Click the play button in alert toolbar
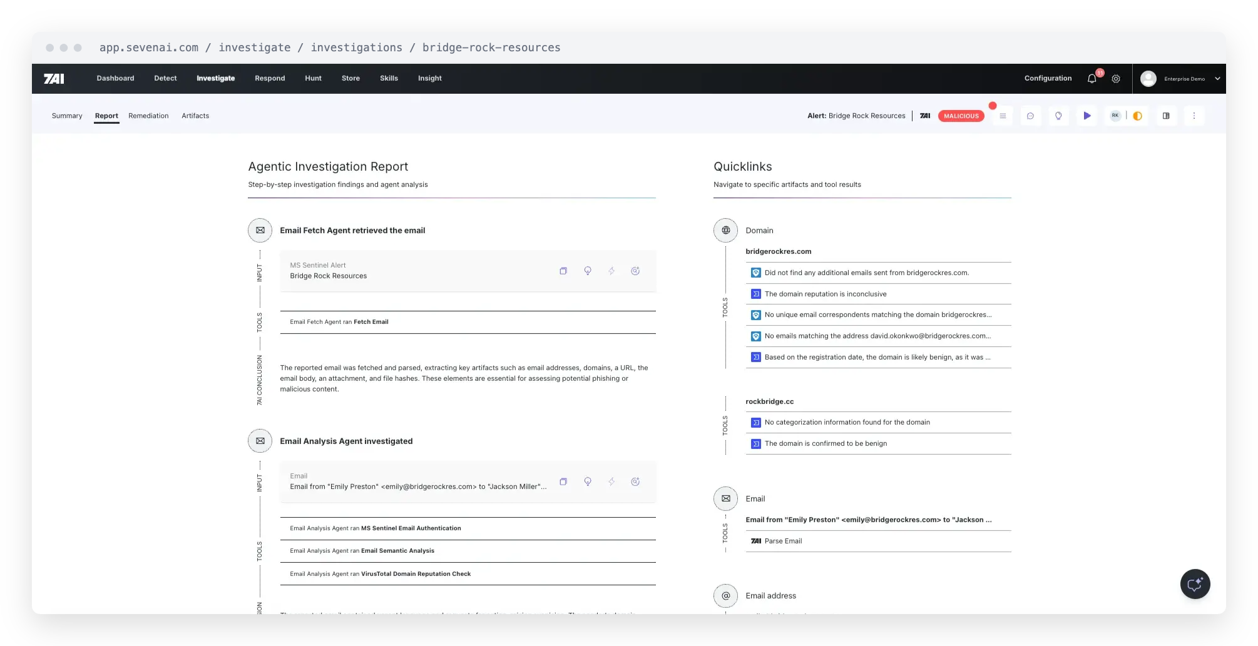 1087,116
